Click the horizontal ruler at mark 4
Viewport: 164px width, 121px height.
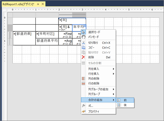click(106, 10)
